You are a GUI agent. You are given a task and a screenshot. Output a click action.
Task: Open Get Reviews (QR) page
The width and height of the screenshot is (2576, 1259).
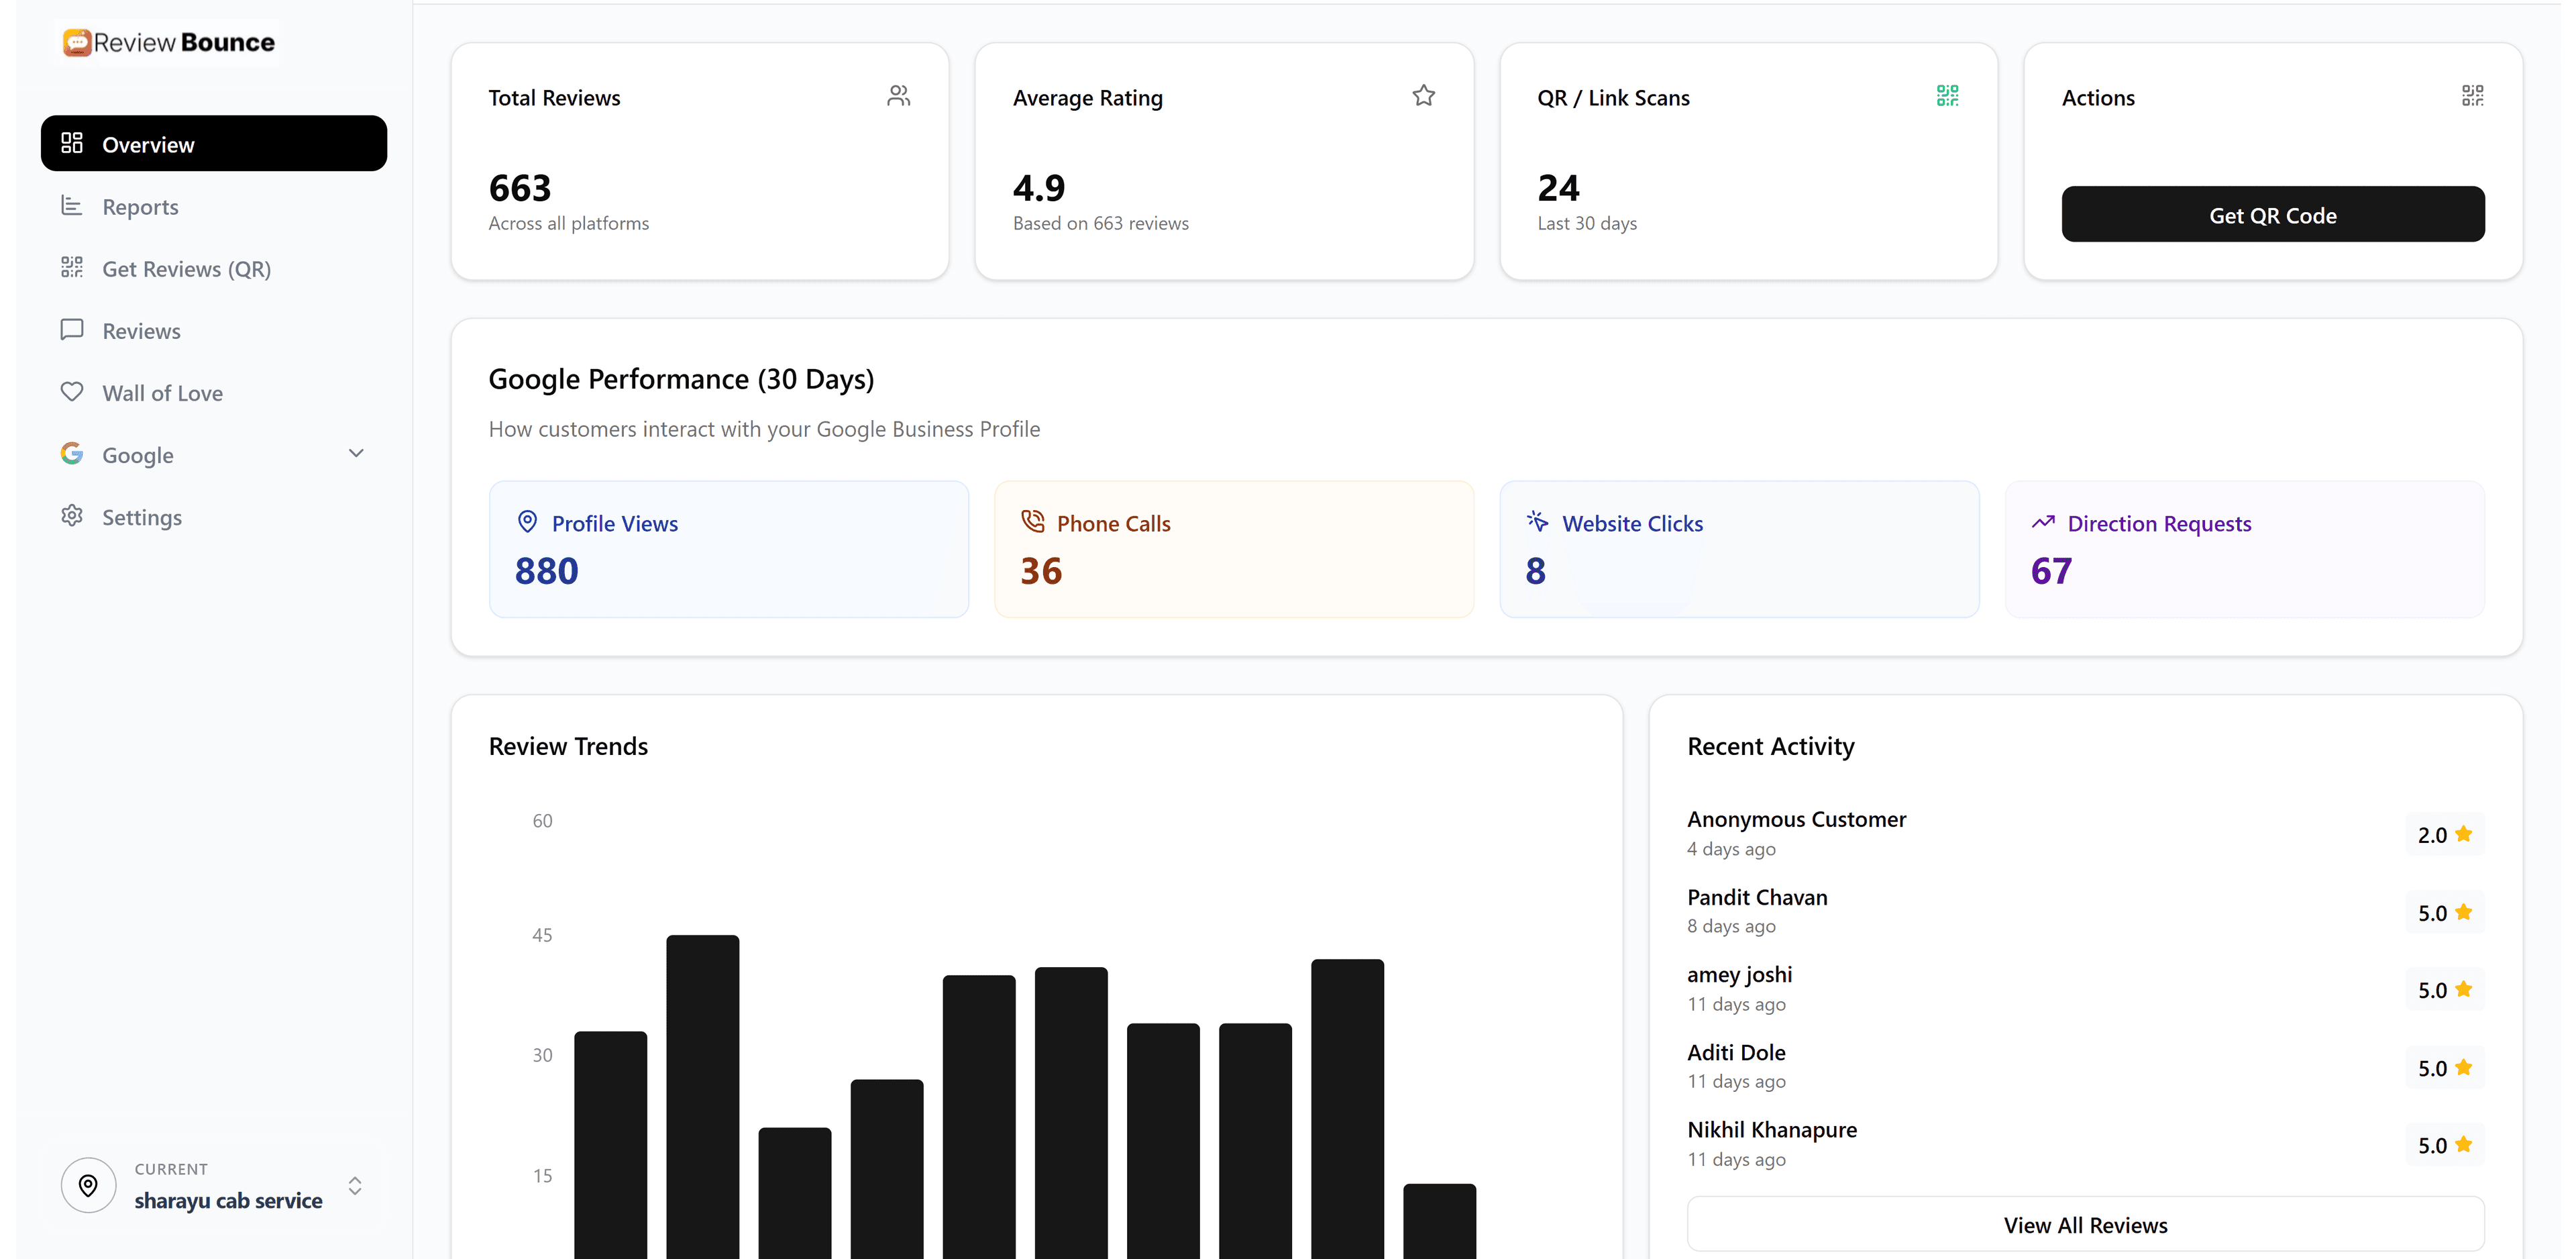pyautogui.click(x=214, y=268)
